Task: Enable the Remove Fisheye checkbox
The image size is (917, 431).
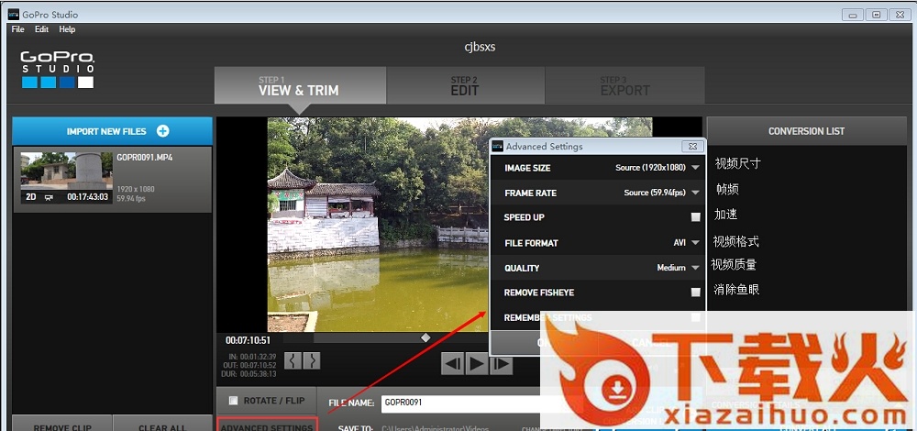Action: click(695, 293)
